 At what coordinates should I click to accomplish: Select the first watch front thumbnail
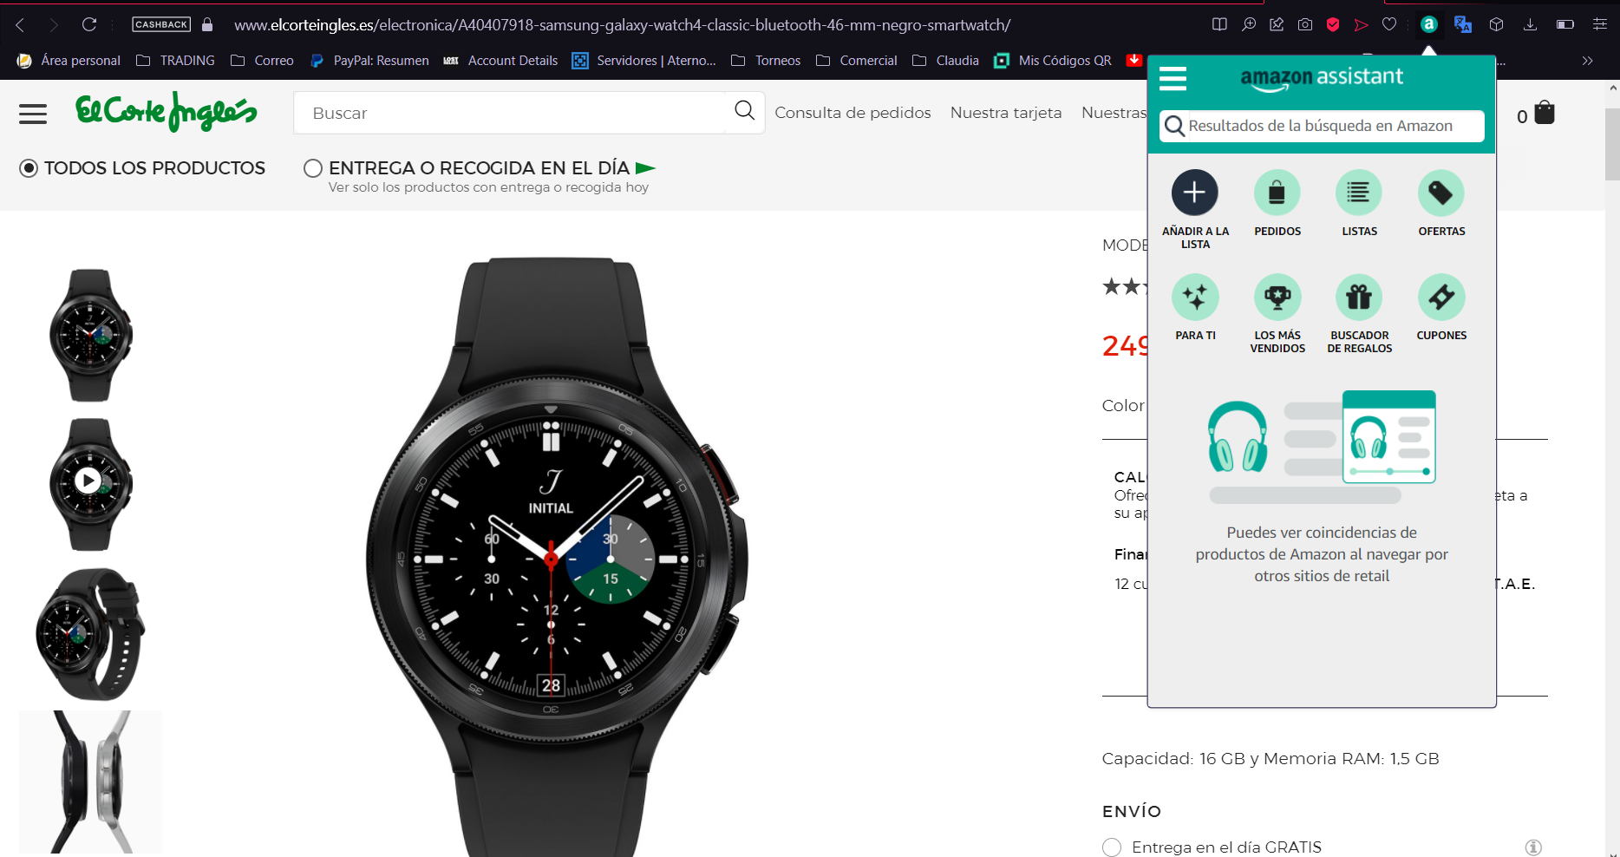[90, 335]
